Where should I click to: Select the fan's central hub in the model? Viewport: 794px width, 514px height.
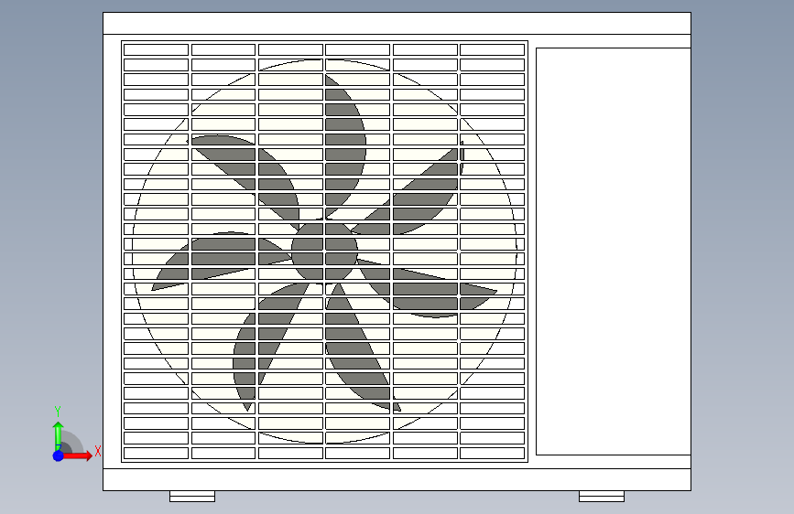pos(324,251)
